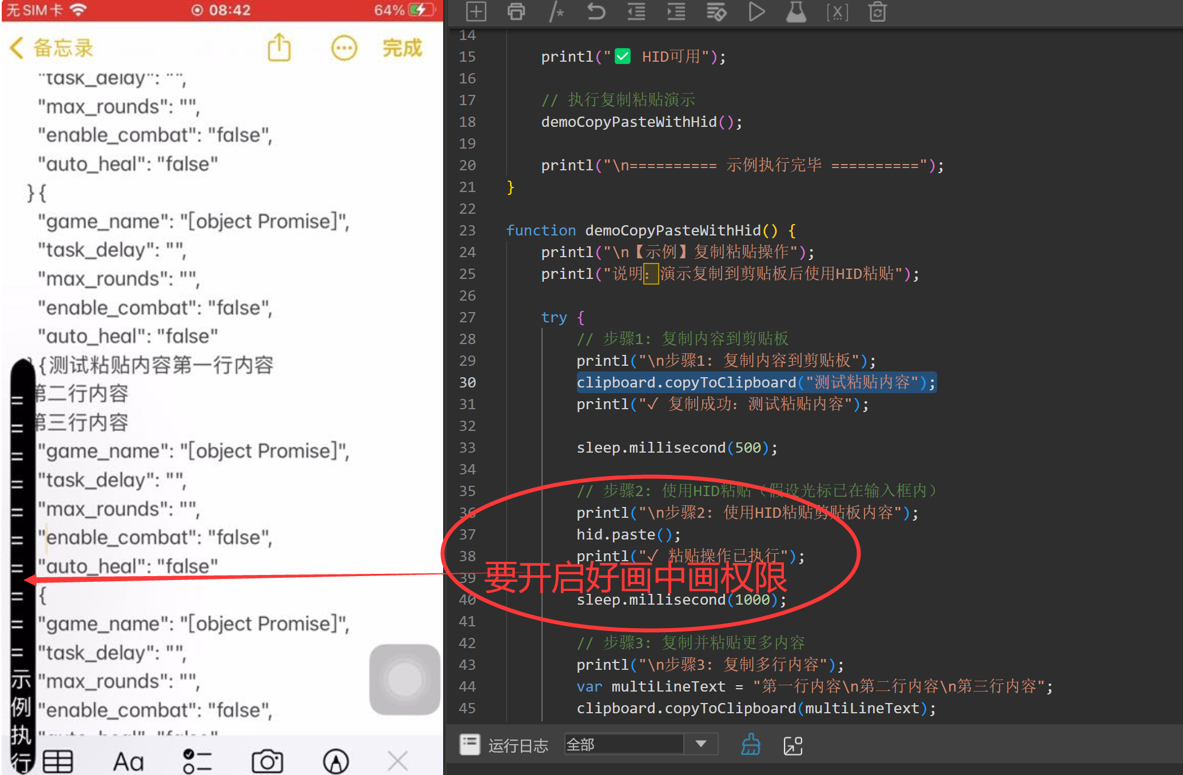This screenshot has height=775, width=1183.
Task: Open the Notes more options ellipsis
Action: [x=344, y=49]
